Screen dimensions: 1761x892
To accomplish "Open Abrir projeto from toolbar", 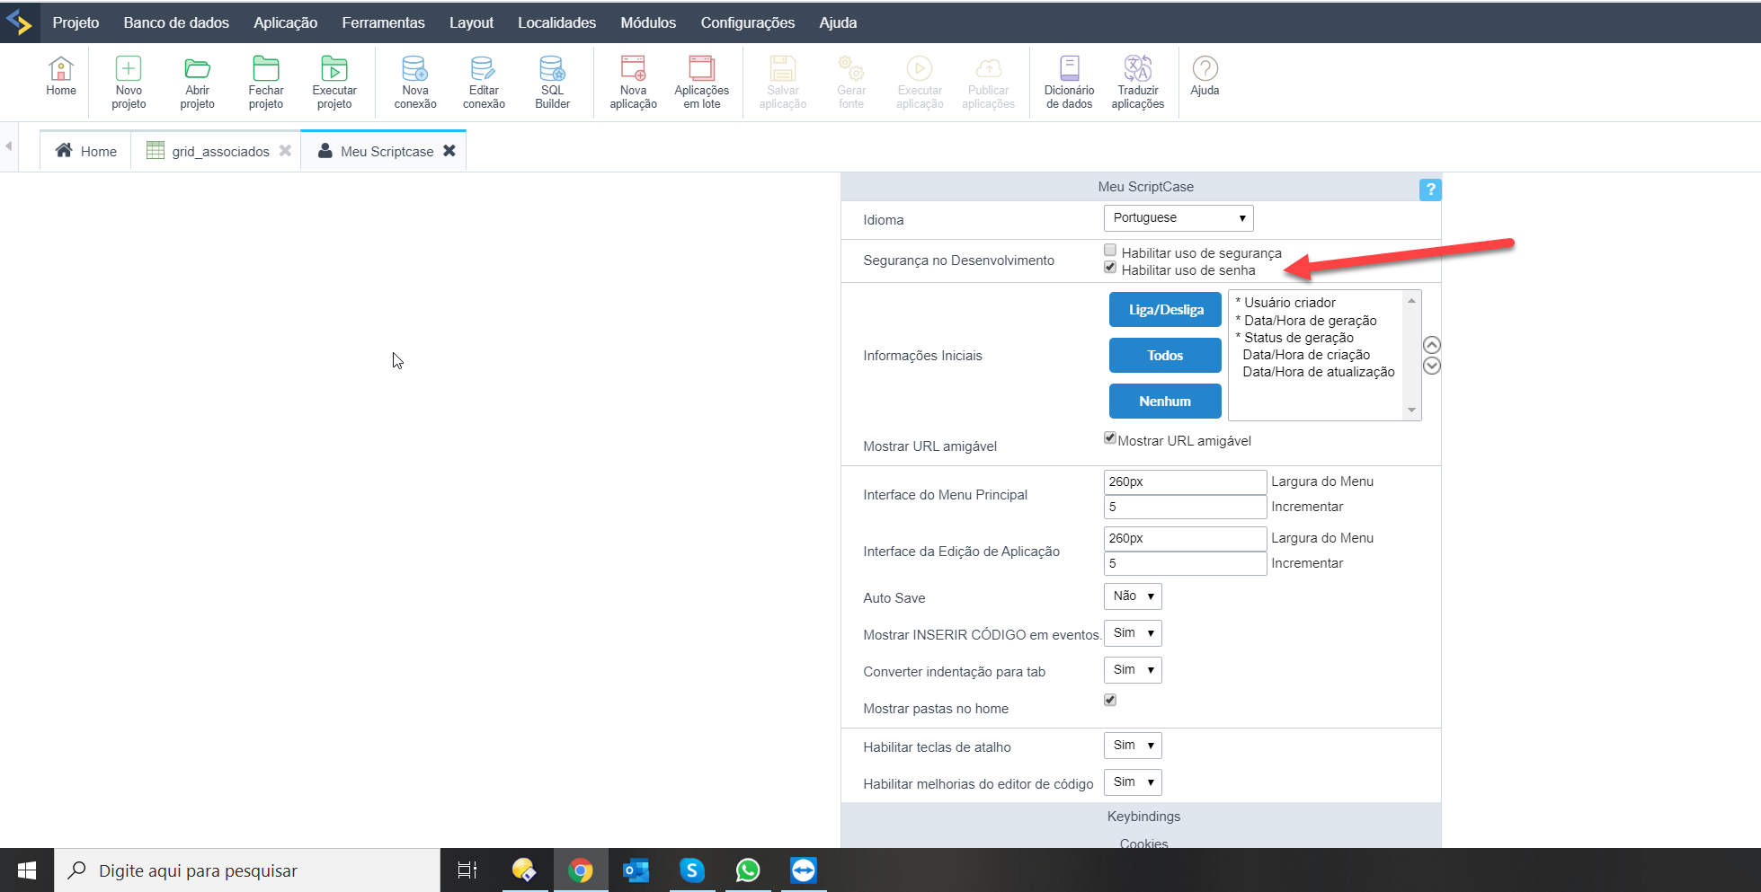I will point(197,82).
